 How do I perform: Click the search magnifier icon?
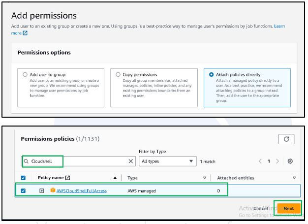tap(26, 161)
